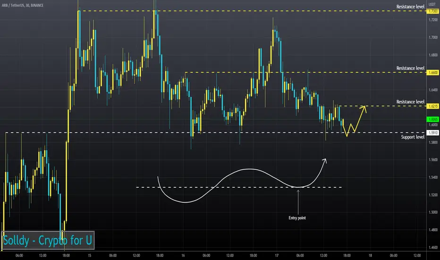Click the 1.5200 price axis label

click(x=433, y=195)
